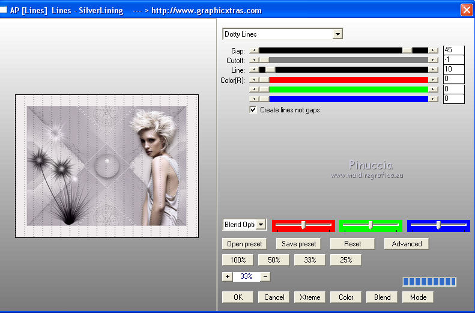Click the red Color[R] slider right arrow
This screenshot has width=475, height=313.
click(x=433, y=80)
